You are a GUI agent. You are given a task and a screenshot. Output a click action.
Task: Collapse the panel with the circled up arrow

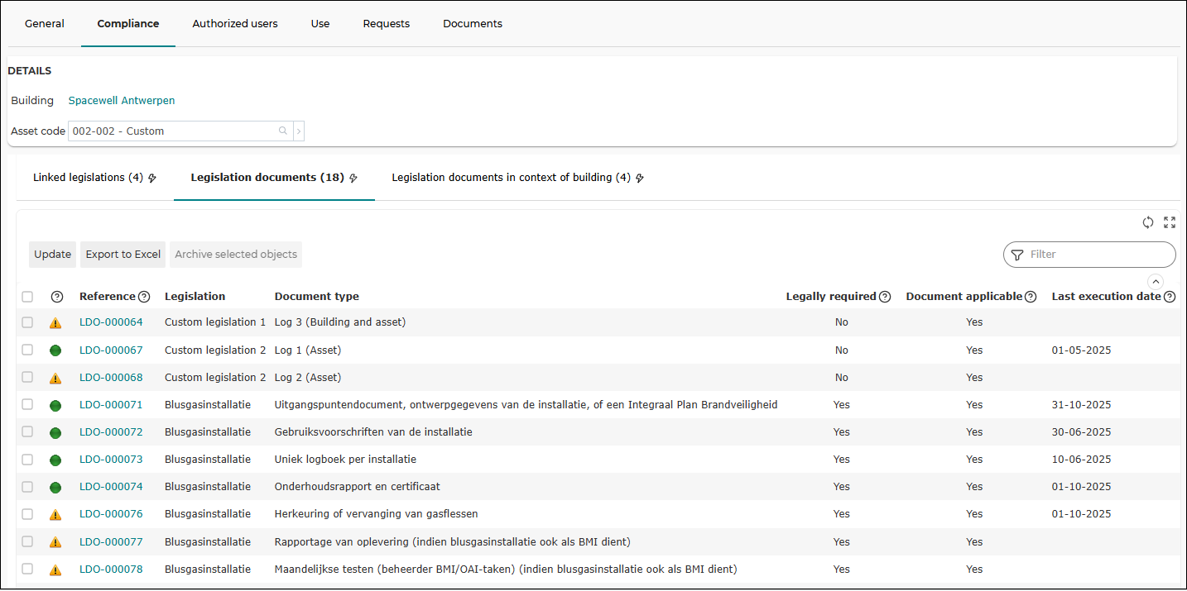coord(1156,281)
